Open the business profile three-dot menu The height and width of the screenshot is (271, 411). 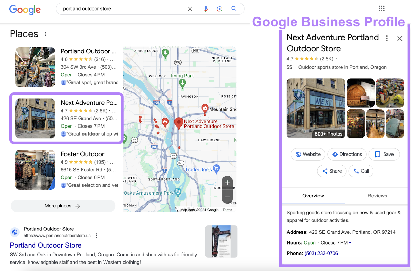click(387, 38)
